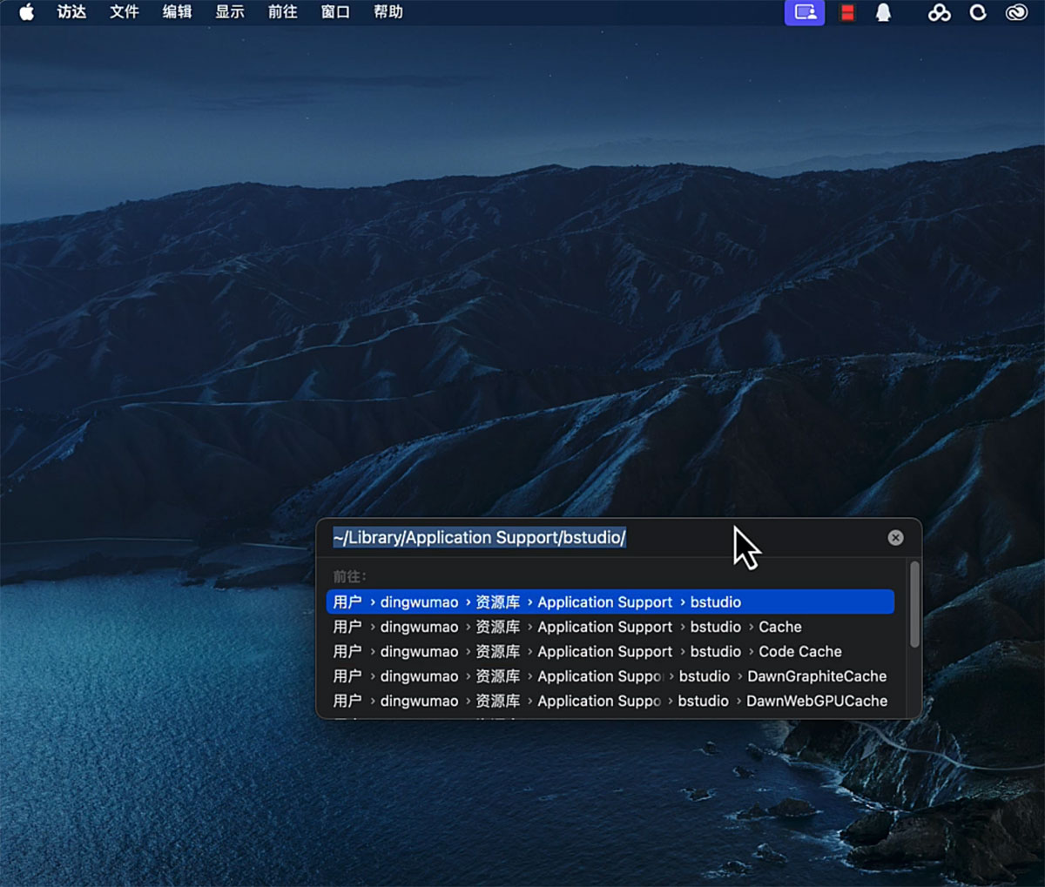This screenshot has width=1045, height=887.
Task: Open the QQ penguin menu bar icon
Action: (x=883, y=12)
